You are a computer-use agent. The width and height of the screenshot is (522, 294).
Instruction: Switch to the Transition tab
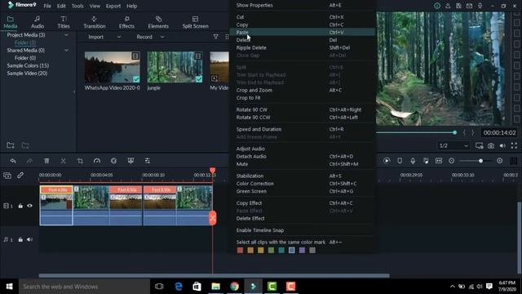[95, 22]
